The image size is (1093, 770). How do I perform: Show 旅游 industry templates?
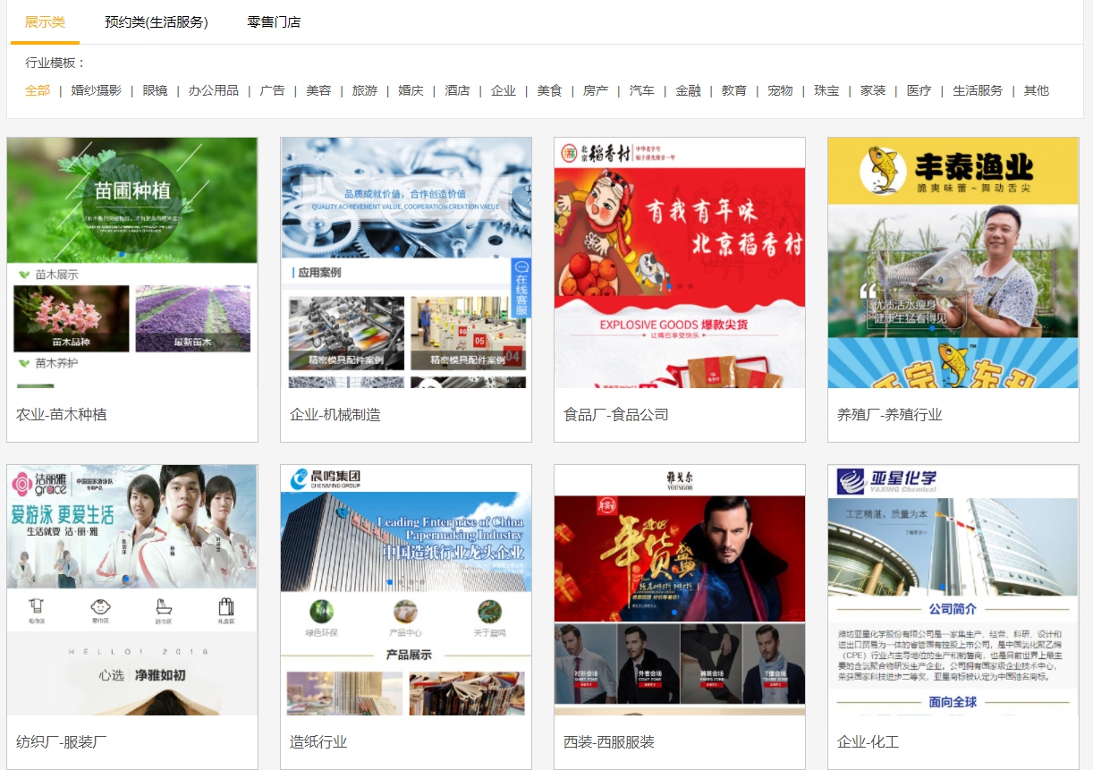[365, 90]
